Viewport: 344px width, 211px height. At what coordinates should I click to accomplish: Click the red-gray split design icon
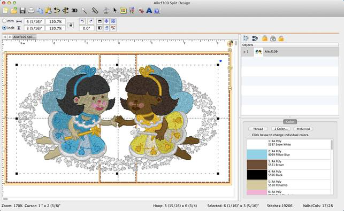pos(141,11)
